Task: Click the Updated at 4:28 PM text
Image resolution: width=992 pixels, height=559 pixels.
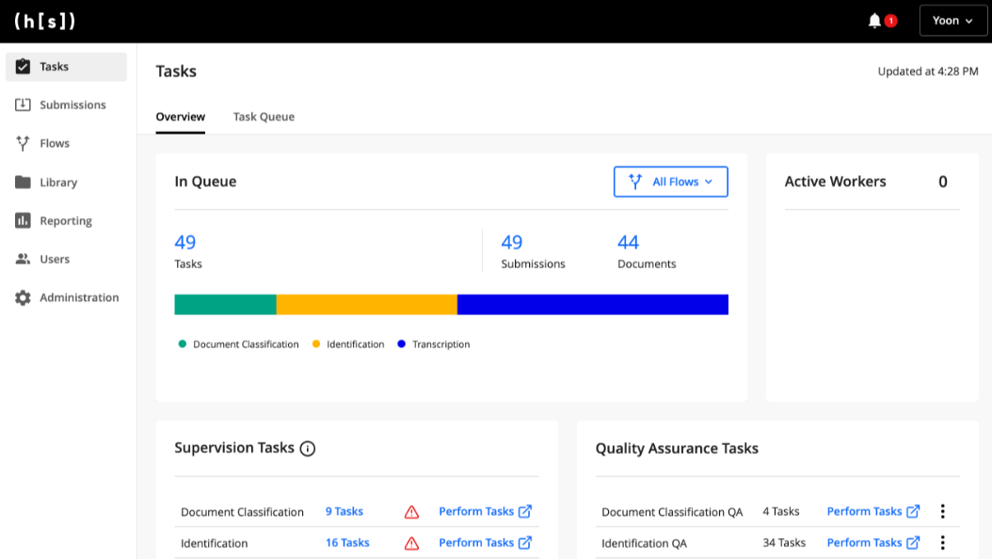Action: (928, 72)
